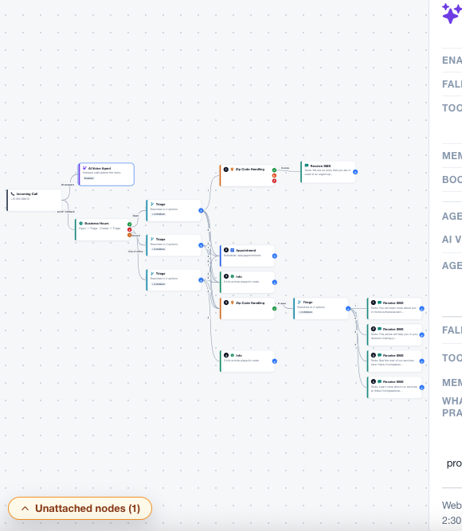Click output handle of rightmost Triage node

pyautogui.click(x=348, y=309)
